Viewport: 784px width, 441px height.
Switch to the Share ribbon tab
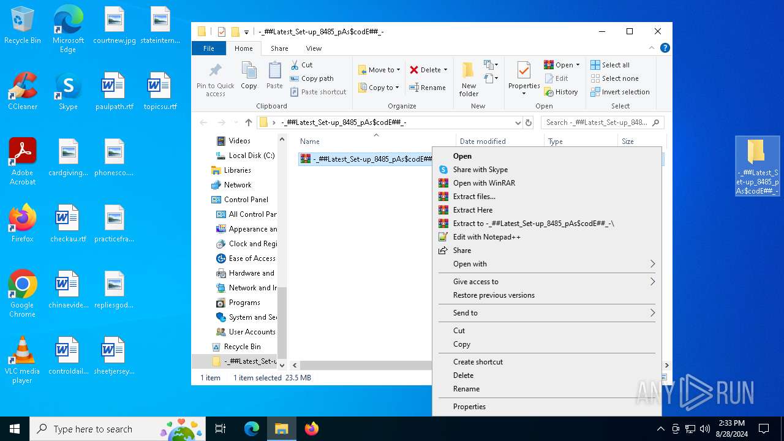pos(279,48)
